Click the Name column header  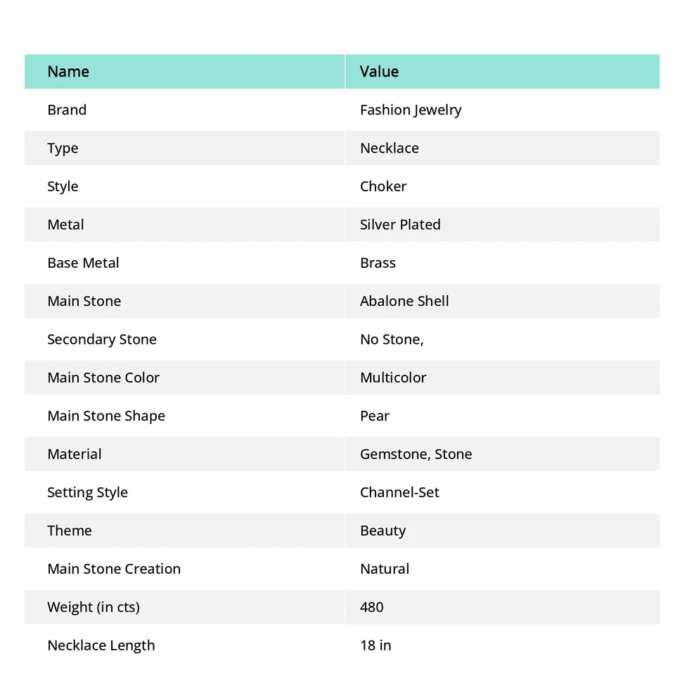click(x=68, y=72)
